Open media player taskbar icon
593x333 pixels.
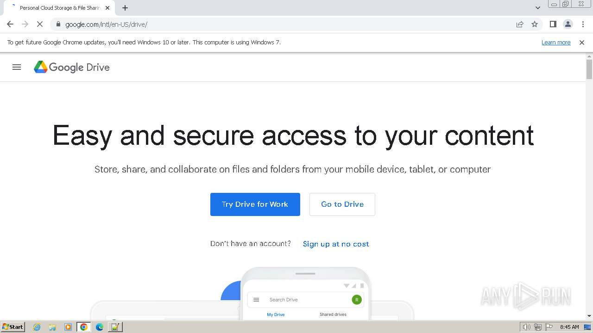click(x=68, y=327)
